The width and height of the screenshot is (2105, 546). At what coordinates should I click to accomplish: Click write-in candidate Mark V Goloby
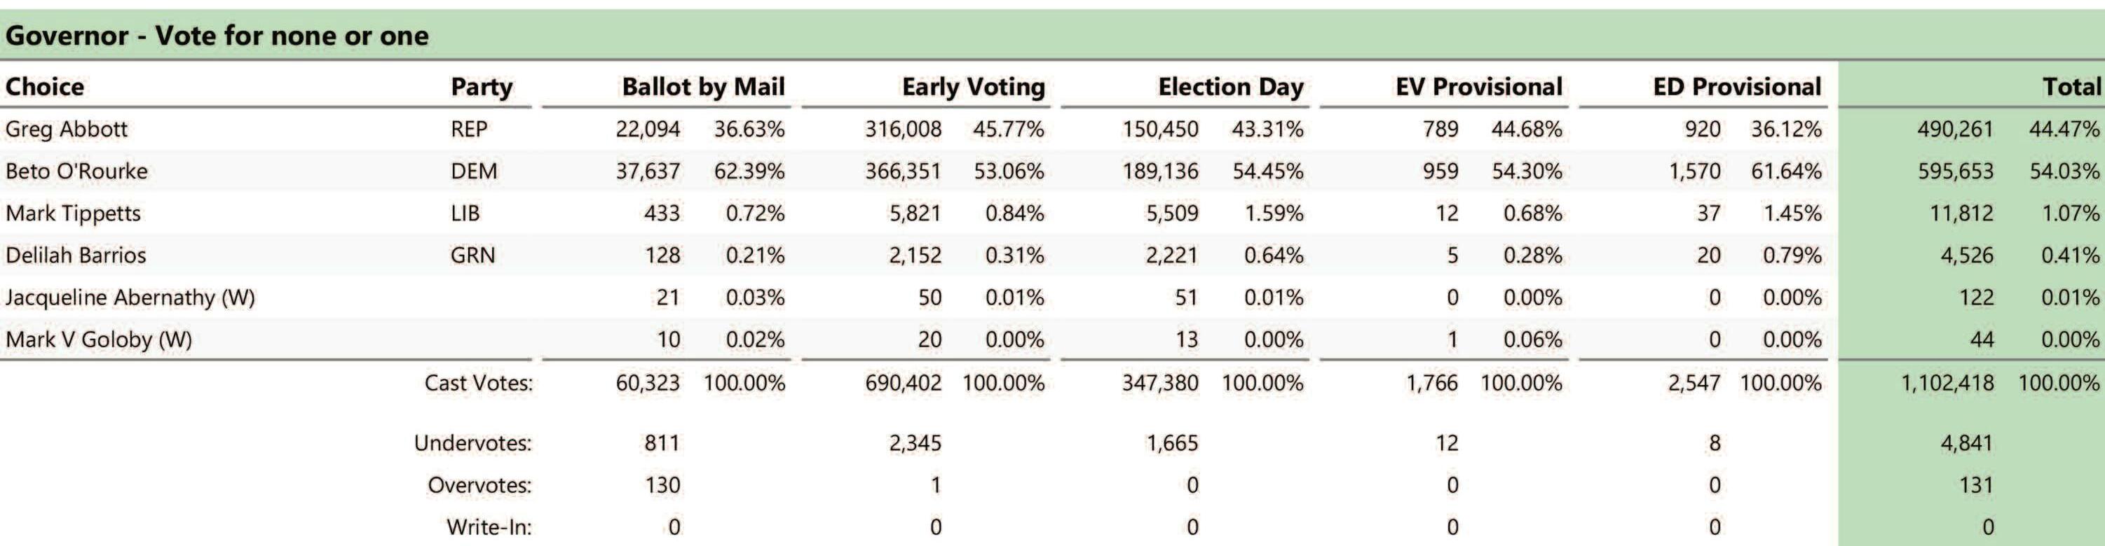[99, 339]
